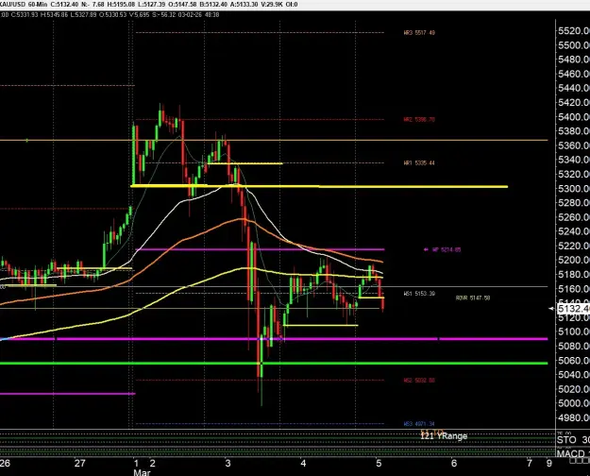Click the ROVR 5147.58 label
Viewport: 590px width, 476px height.
click(473, 297)
